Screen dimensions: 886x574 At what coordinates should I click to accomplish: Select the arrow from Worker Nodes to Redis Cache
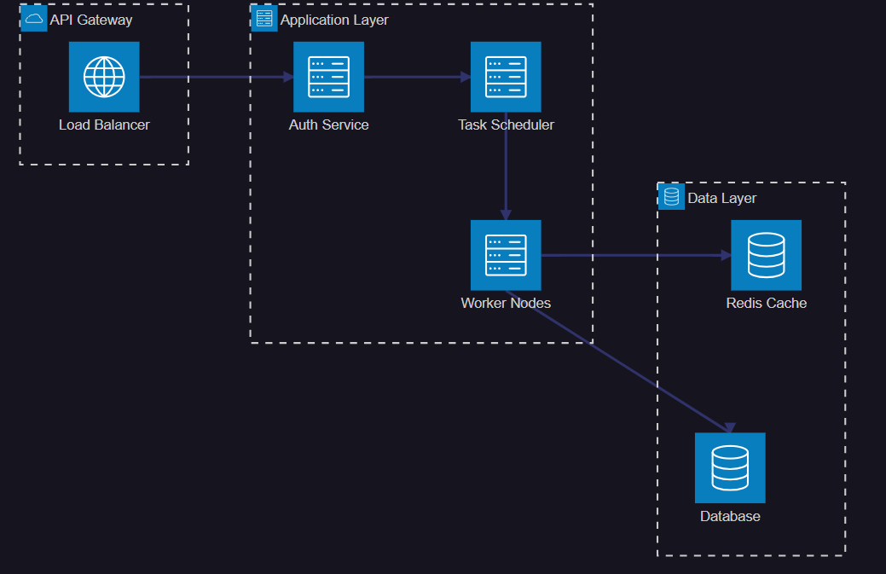point(636,255)
